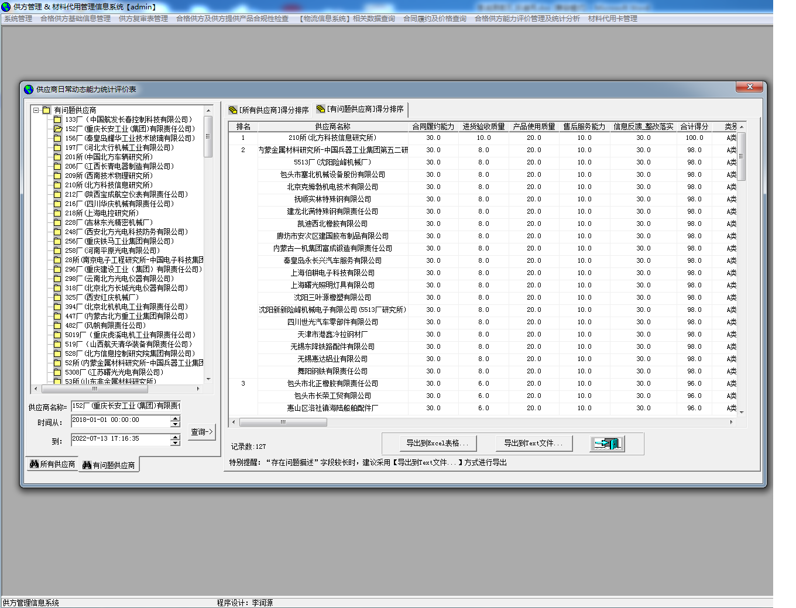Click the main window globe app icon
This screenshot has height=608, width=796.
pyautogui.click(x=6, y=7)
